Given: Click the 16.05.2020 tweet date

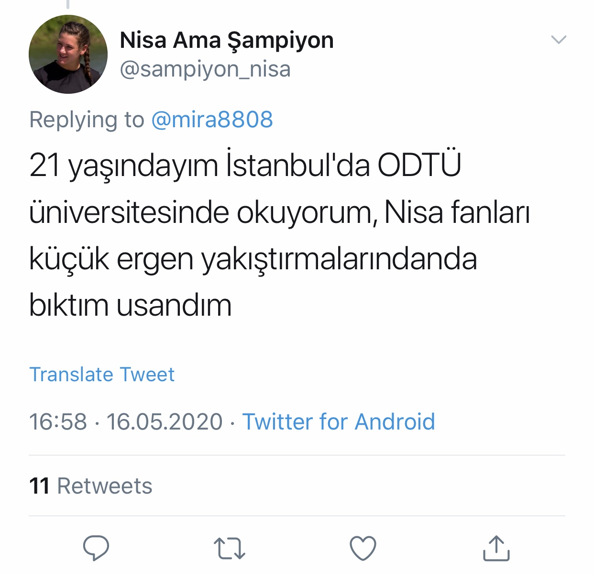Looking at the screenshot, I should point(165,422).
